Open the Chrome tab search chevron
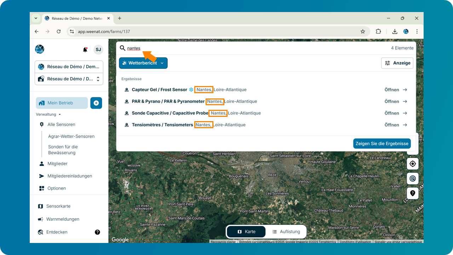 tap(36, 18)
